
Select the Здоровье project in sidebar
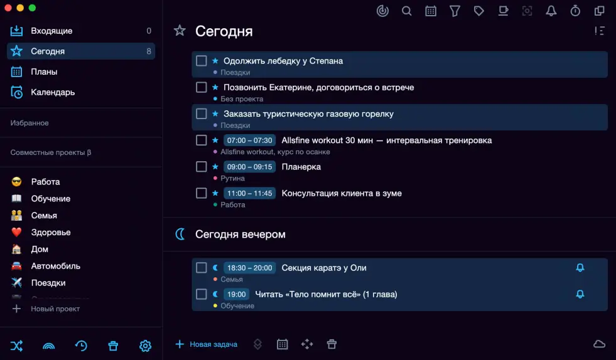pyautogui.click(x=51, y=232)
